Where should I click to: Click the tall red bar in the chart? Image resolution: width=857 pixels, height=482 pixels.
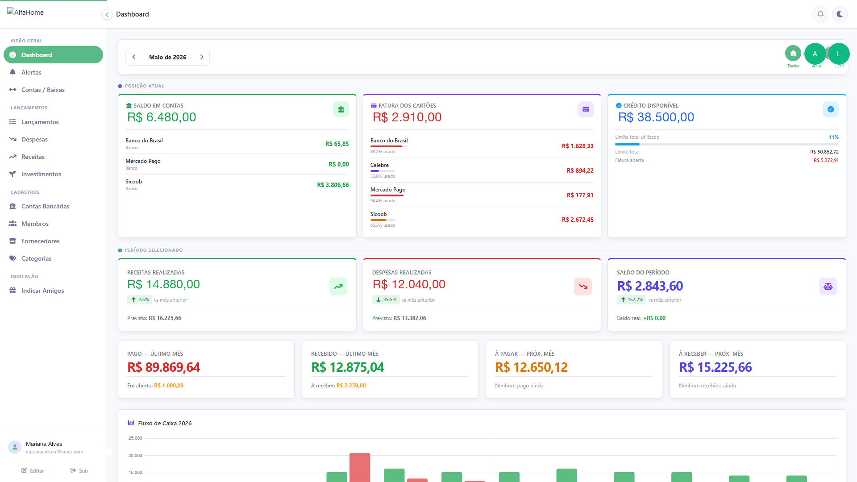(360, 467)
